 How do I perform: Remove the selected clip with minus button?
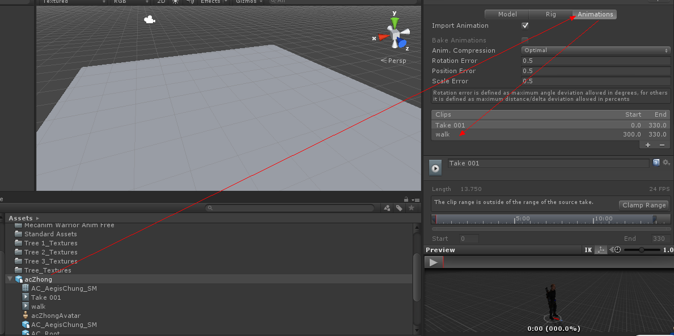pos(662,145)
